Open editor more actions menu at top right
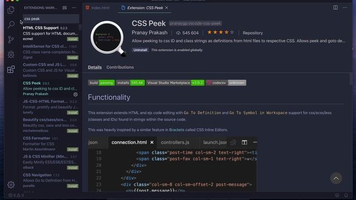The height and width of the screenshot is (200, 356). [x=345, y=7]
